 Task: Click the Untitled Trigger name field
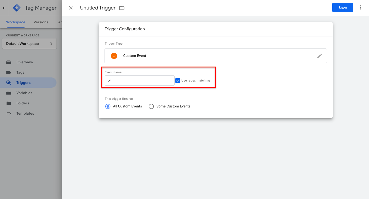98,8
